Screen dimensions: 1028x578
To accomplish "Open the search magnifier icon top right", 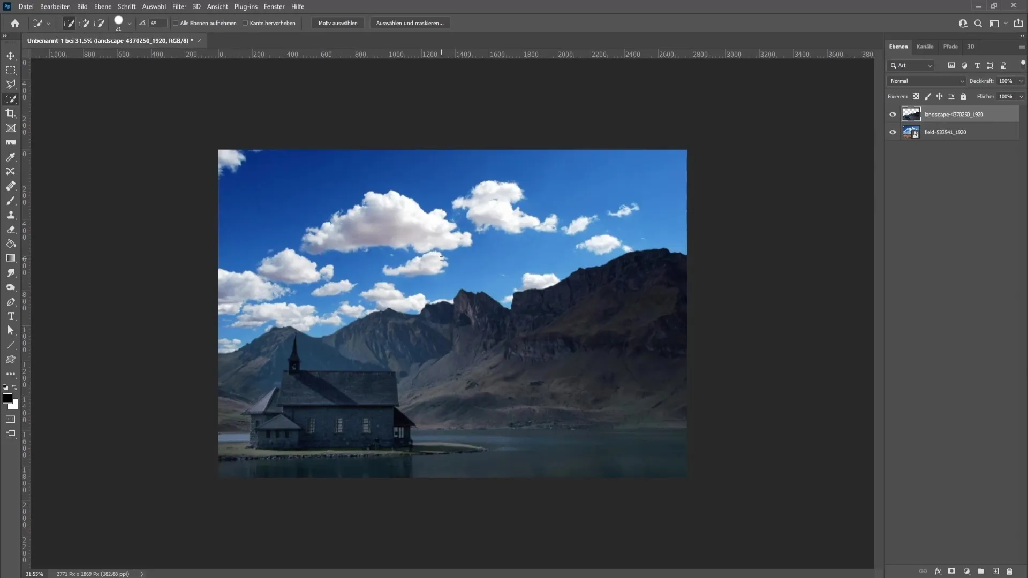I will 978,23.
